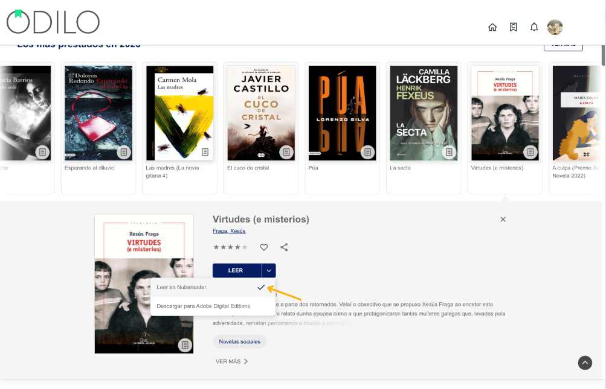Open the bookmarks/card icon in the header
This screenshot has width=606, height=389.
[513, 27]
